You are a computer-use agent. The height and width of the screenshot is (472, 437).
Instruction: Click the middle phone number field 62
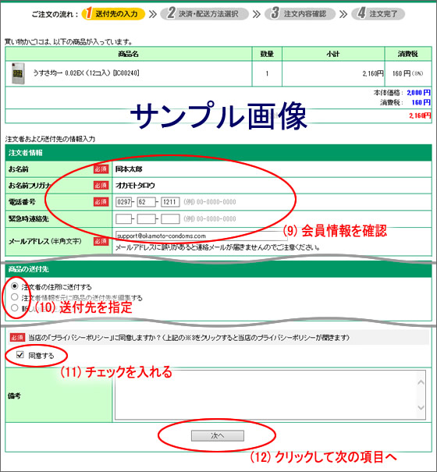click(147, 202)
